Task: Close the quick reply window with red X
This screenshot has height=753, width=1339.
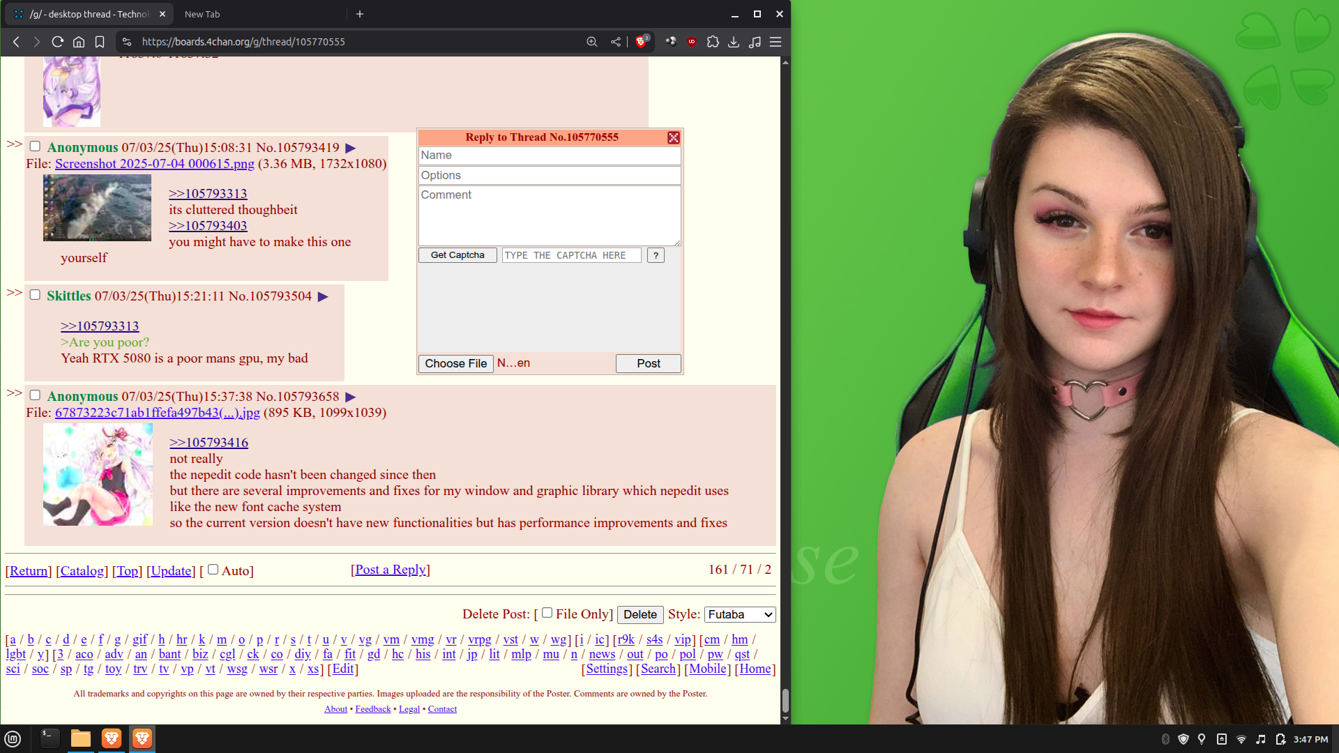Action: [674, 138]
